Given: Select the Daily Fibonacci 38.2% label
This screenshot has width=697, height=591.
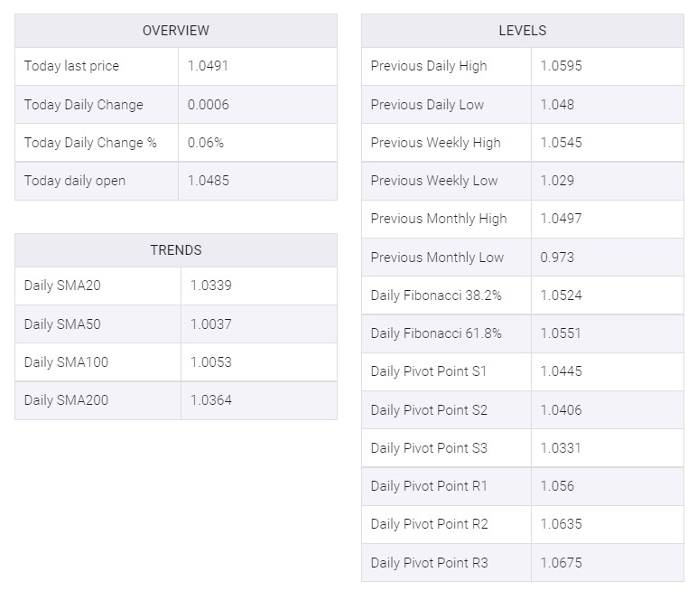Looking at the screenshot, I should [436, 295].
